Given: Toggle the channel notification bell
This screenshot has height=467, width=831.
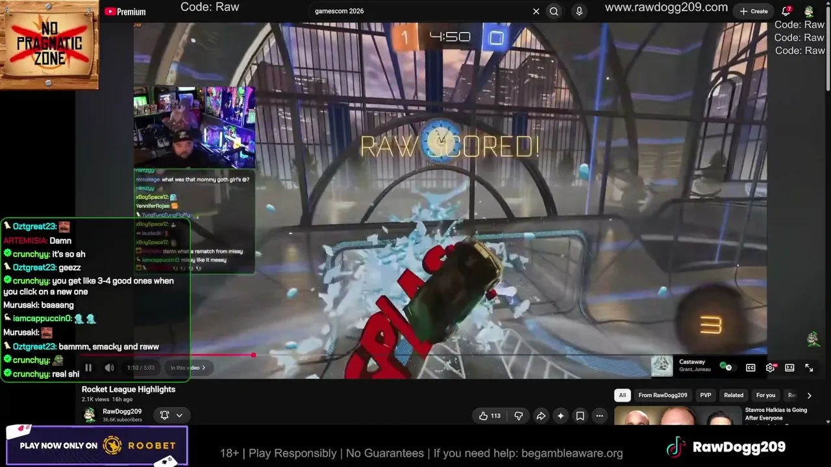Looking at the screenshot, I should coord(165,415).
